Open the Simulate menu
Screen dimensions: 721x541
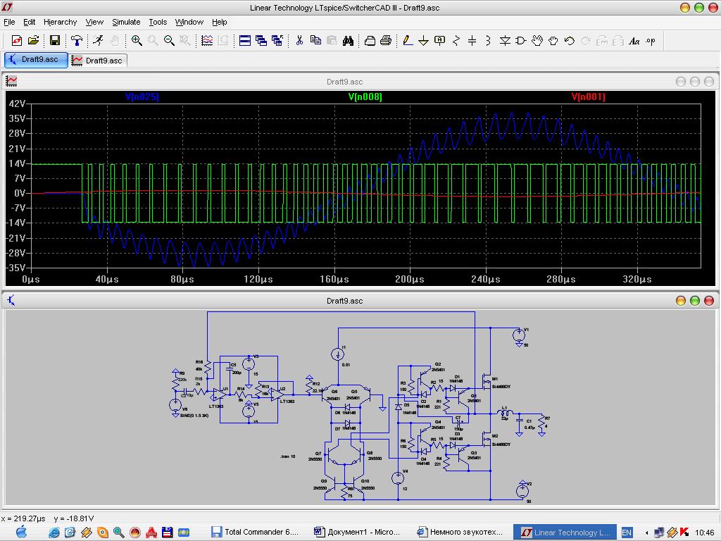coord(126,22)
